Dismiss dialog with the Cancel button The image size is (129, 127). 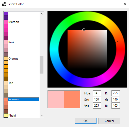coord(109,121)
